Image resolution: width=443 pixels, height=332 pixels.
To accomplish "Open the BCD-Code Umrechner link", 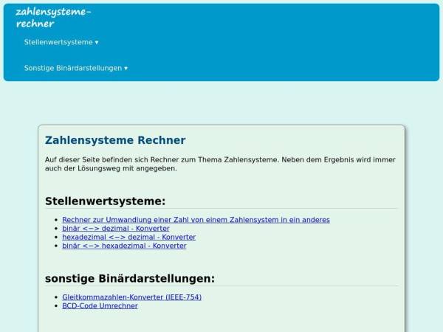I will [x=100, y=305].
